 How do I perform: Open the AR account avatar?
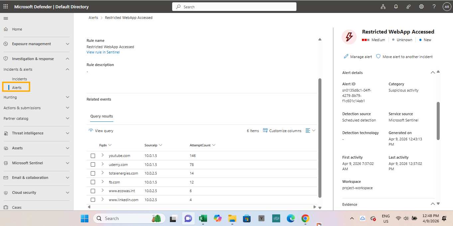point(447,7)
